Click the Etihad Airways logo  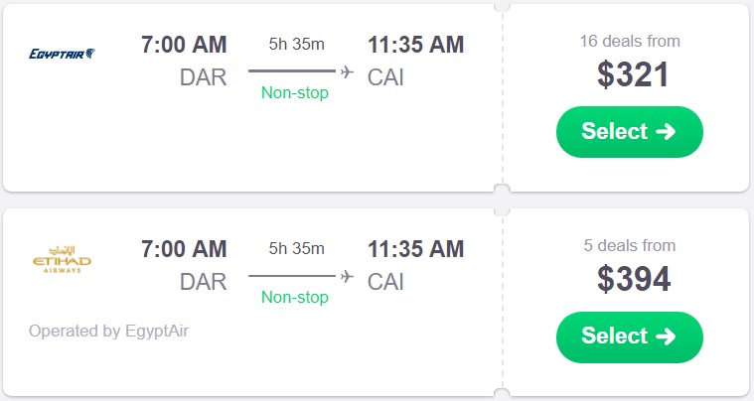tap(62, 263)
